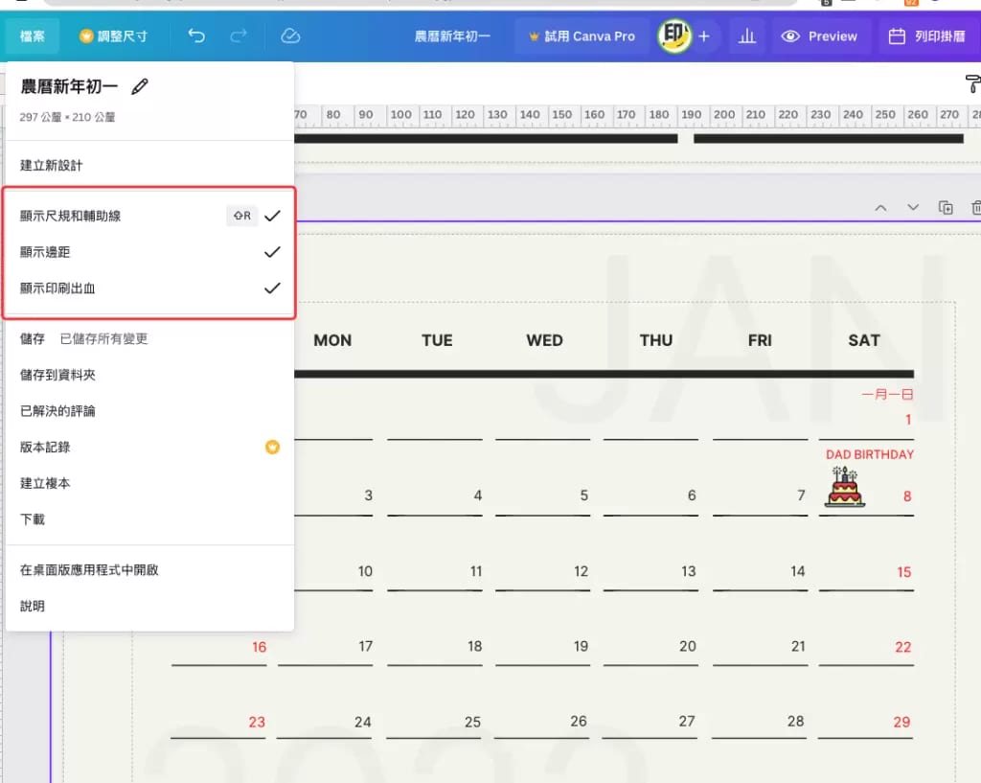
Task: Click date number 12 on calendar
Action: point(581,571)
